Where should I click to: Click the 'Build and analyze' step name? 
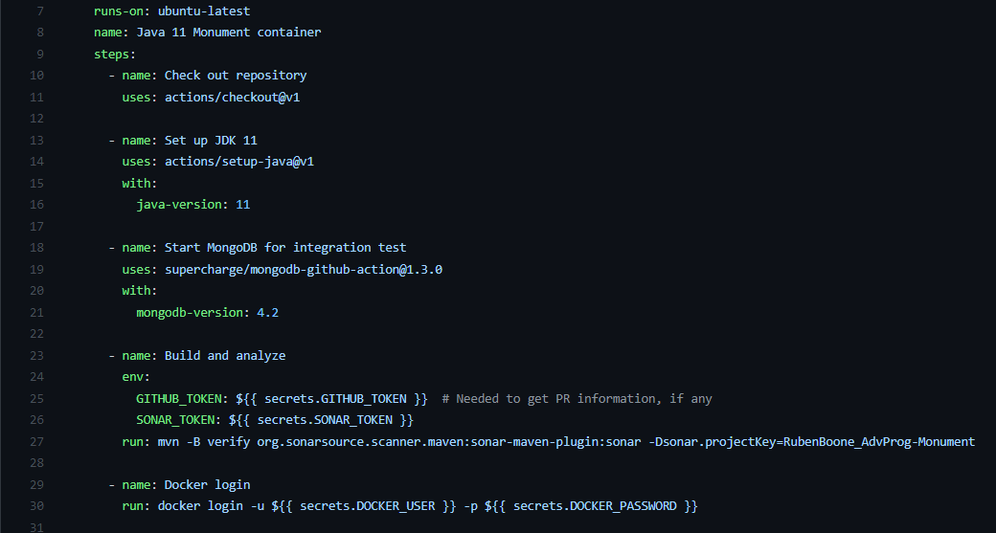[225, 356]
